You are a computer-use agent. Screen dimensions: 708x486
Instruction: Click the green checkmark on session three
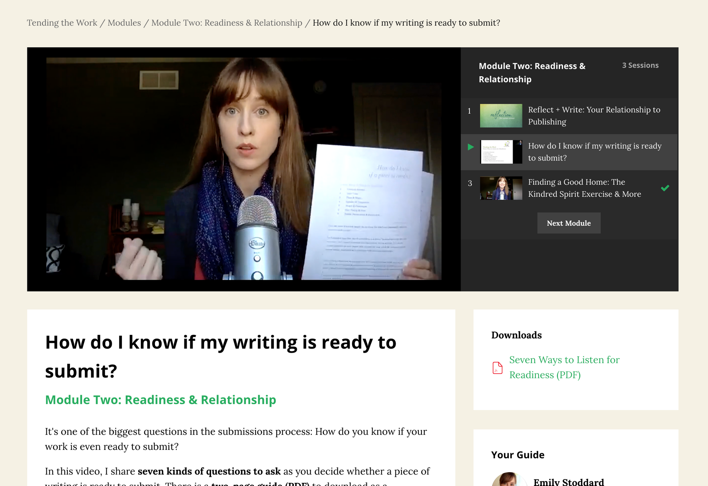(x=665, y=188)
